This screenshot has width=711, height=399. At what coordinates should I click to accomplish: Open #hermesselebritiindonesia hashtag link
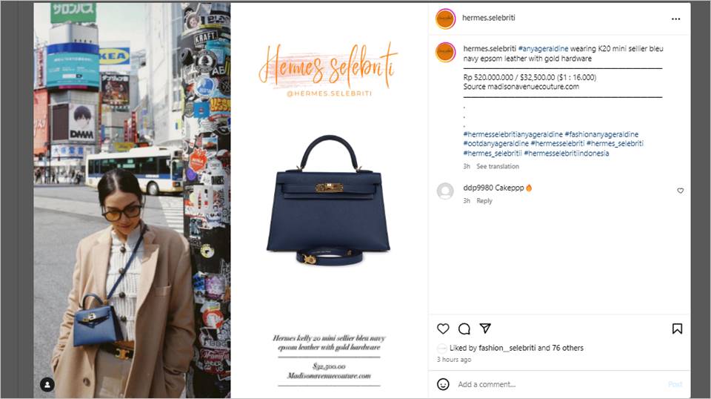click(x=567, y=154)
